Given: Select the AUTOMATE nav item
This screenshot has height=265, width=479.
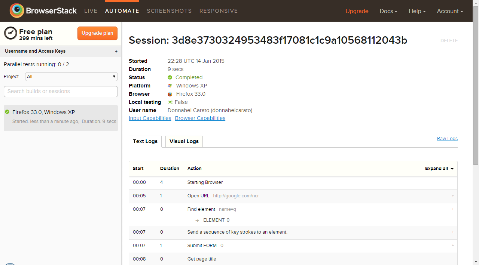Looking at the screenshot, I should point(122,11).
